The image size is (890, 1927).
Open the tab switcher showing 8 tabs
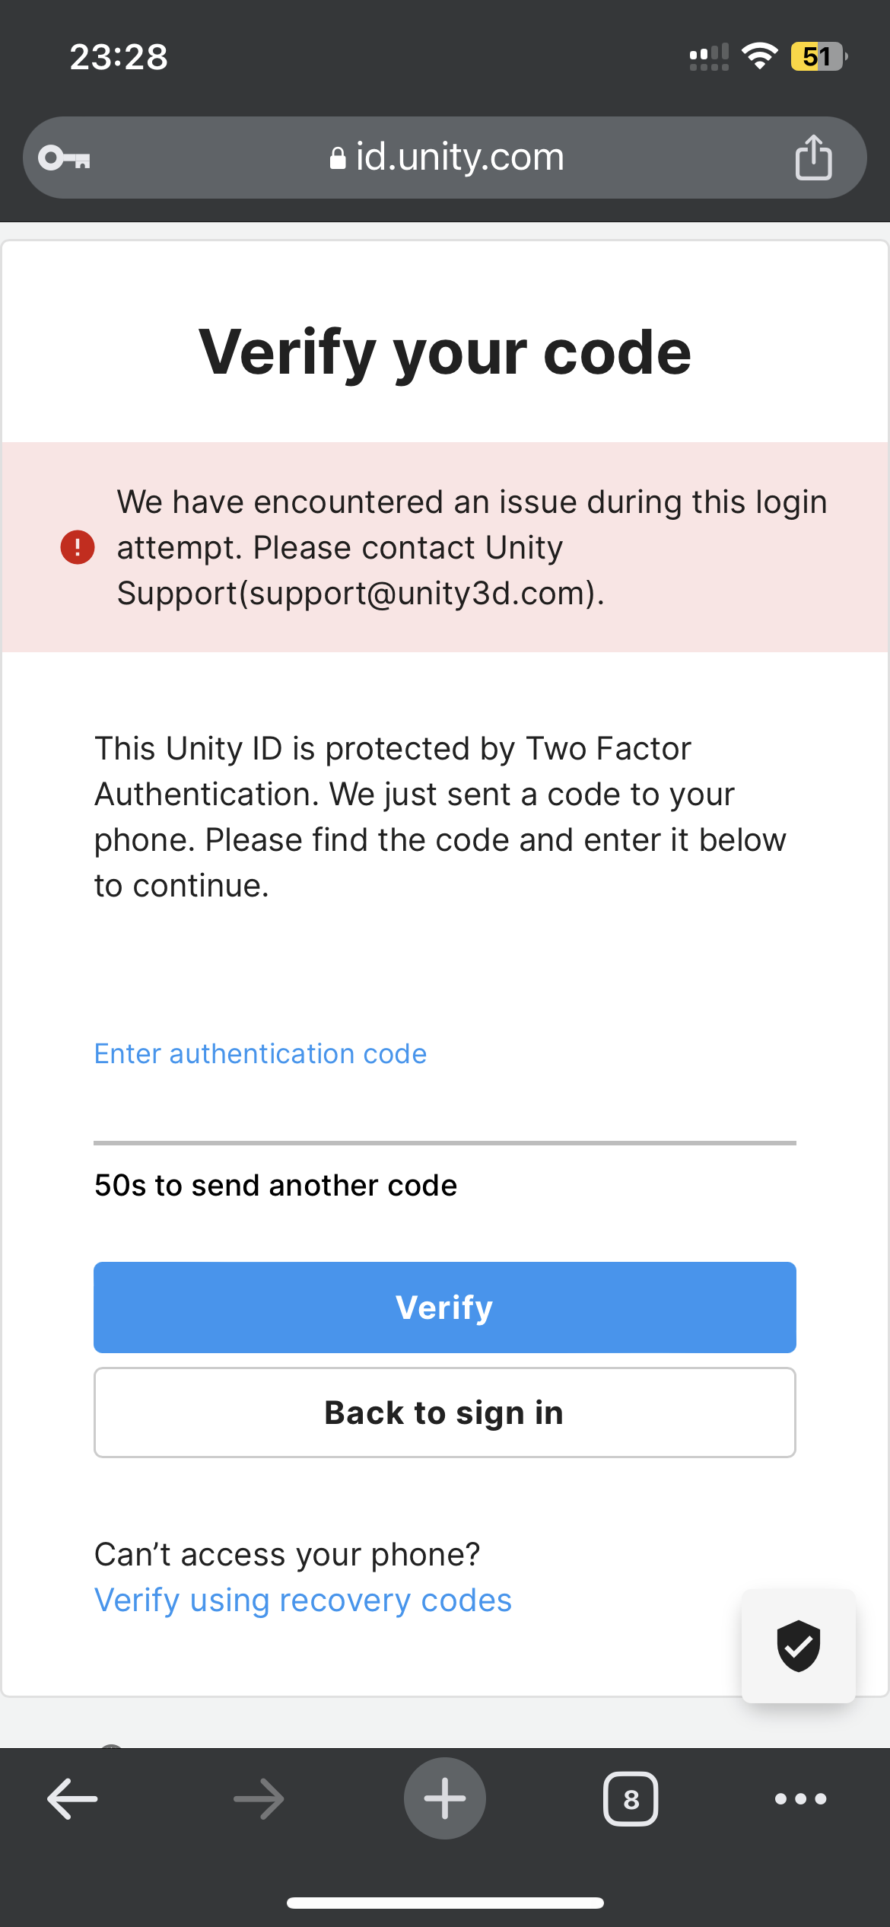click(x=631, y=1798)
